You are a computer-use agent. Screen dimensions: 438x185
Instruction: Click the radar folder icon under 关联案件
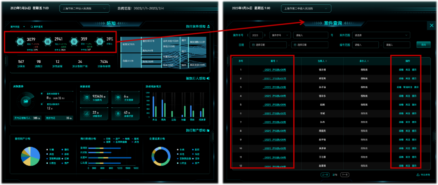26,101
